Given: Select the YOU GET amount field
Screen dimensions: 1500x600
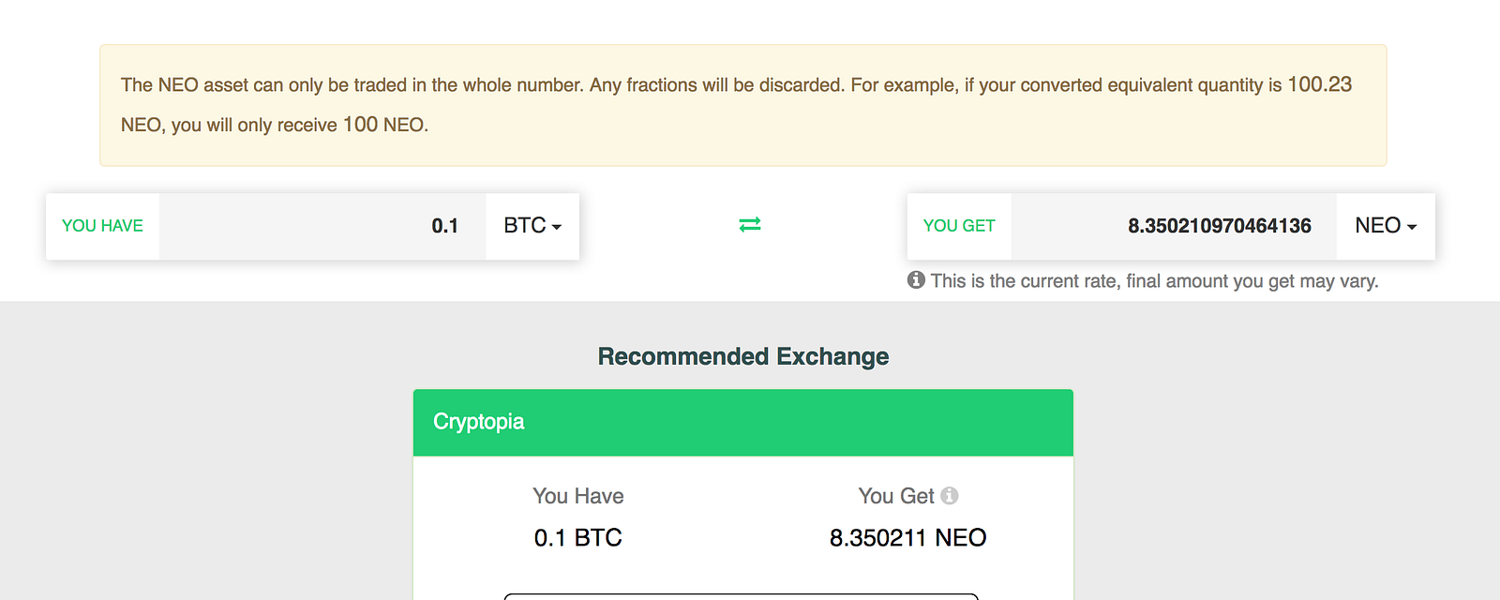Looking at the screenshot, I should pos(1174,226).
